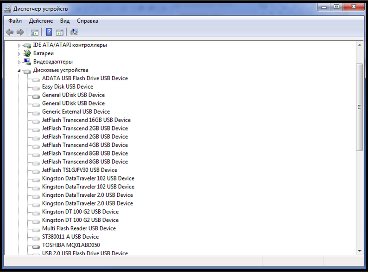Click the scrollbar up arrow
The width and height of the screenshot is (368, 272).
point(360,45)
